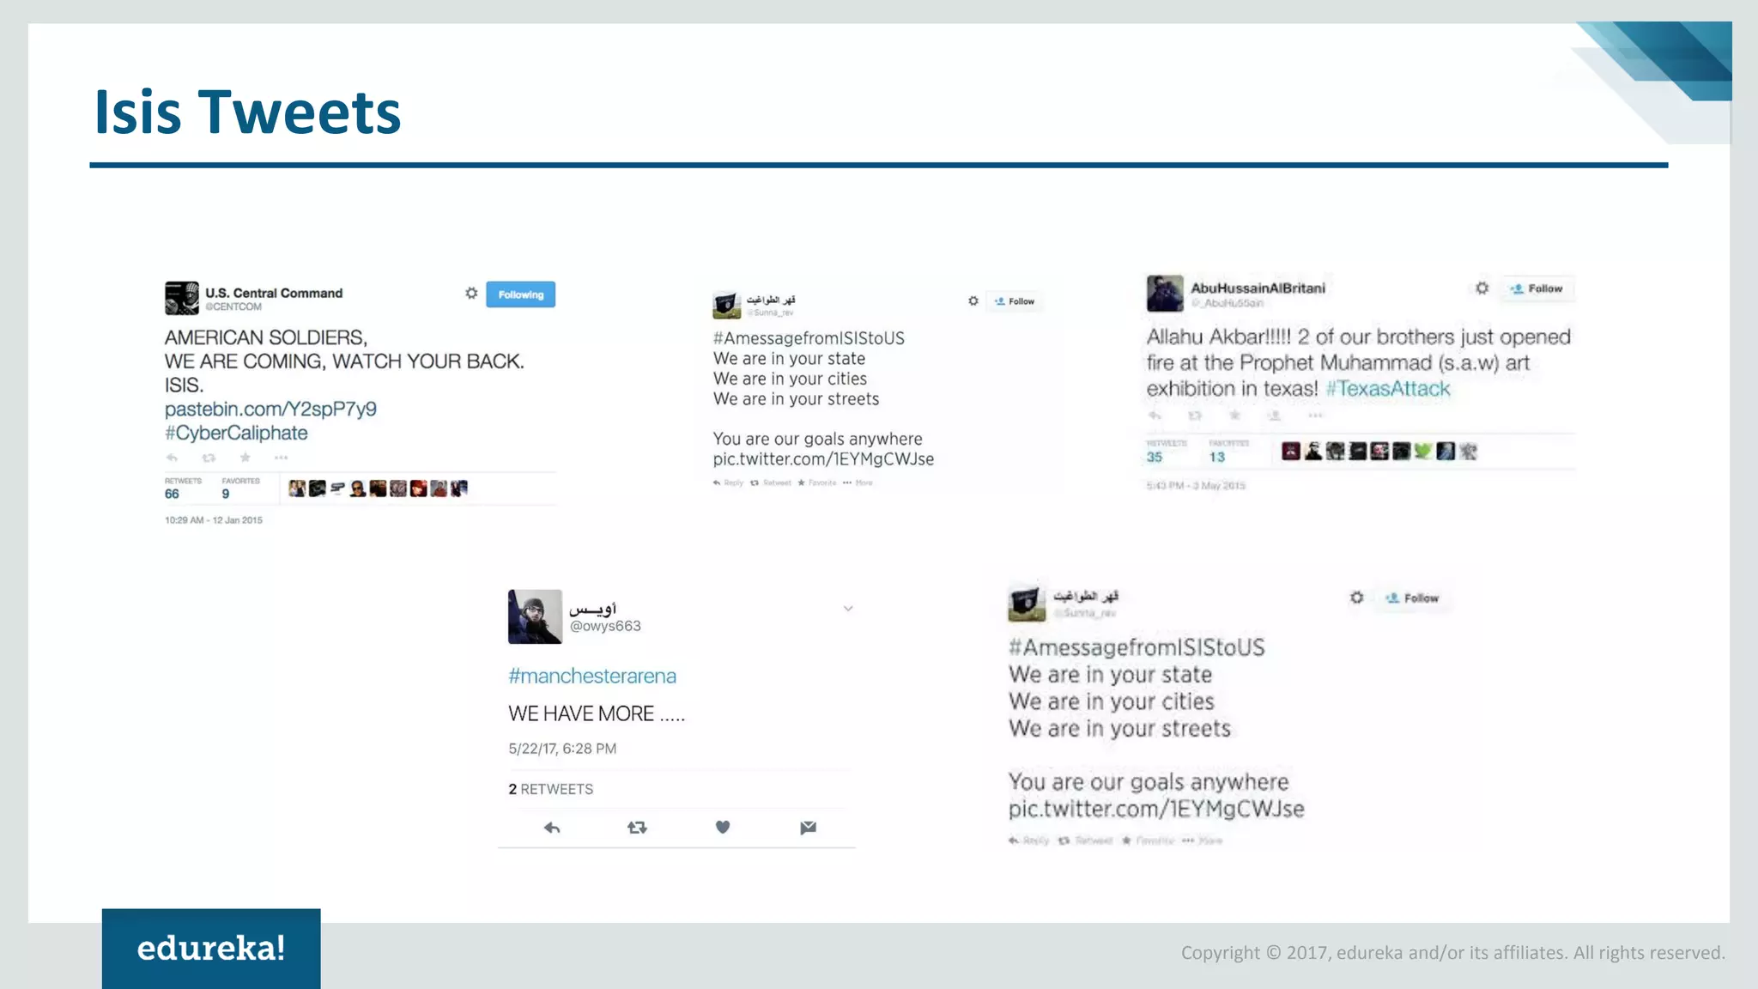Click the #CyberCaliphate hashtag
This screenshot has height=989, width=1758.
pos(236,433)
